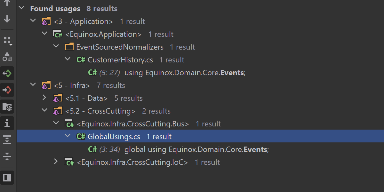384x192 pixels.
Task: Select the EventSourcedNormalizers folder
Action: 119,47
